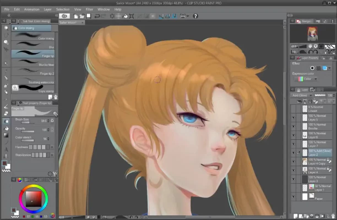Select the Blend color mixing tool

[6, 121]
